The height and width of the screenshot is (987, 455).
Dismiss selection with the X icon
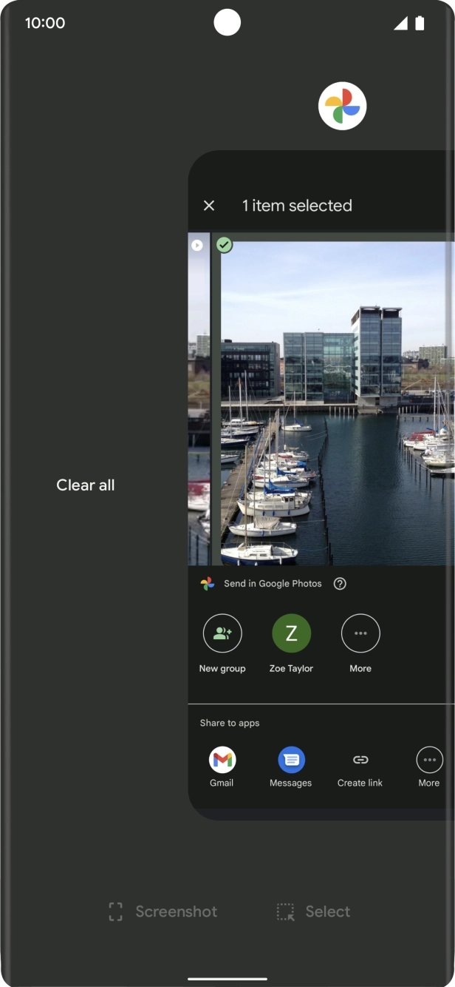click(209, 206)
